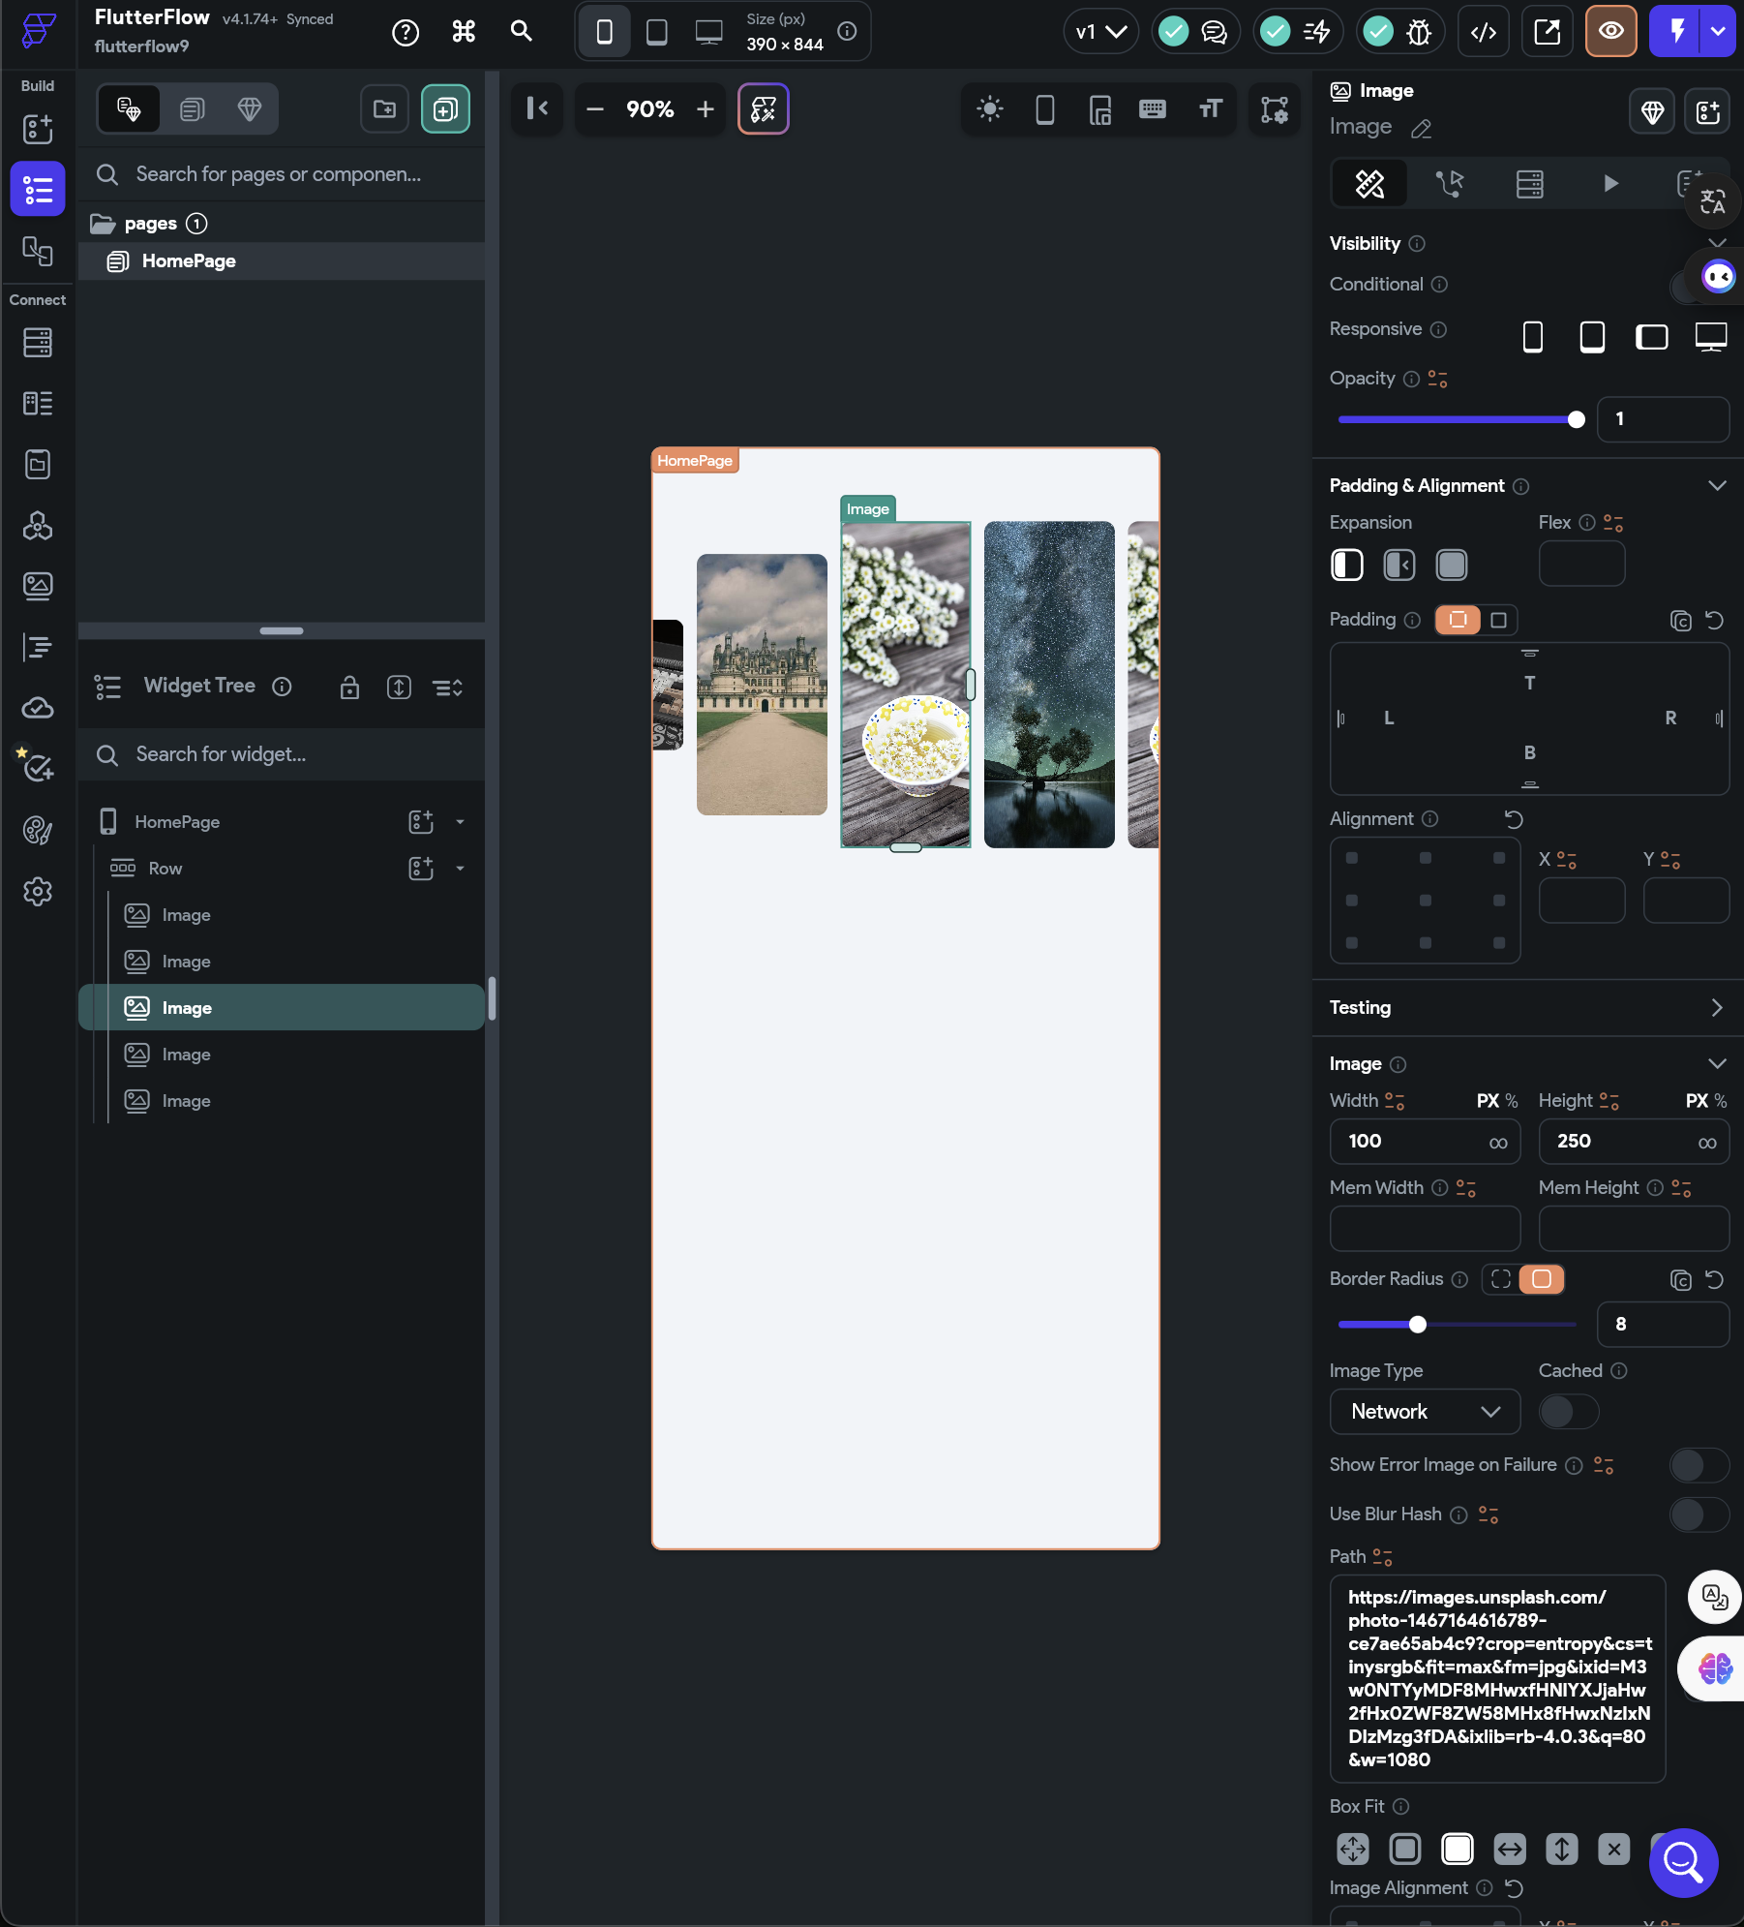Open the Custom Code icon in the sidebar
This screenshot has height=1927, width=1744.
(37, 647)
